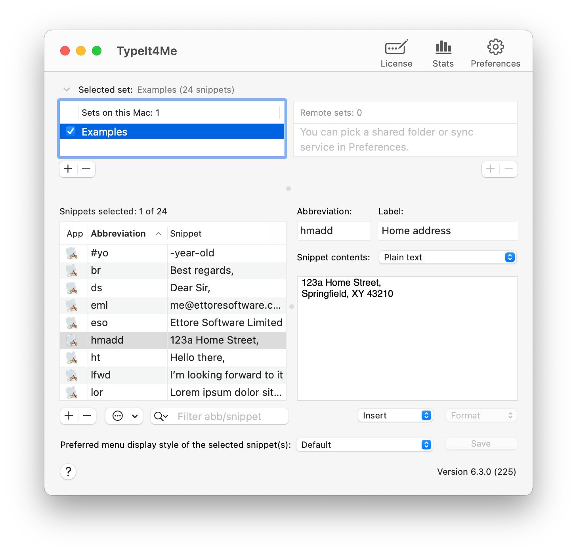Click app icon for the ds row

coord(71,288)
